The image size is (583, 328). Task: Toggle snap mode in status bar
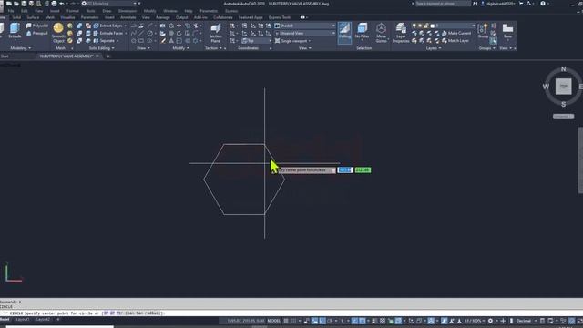coord(293,321)
